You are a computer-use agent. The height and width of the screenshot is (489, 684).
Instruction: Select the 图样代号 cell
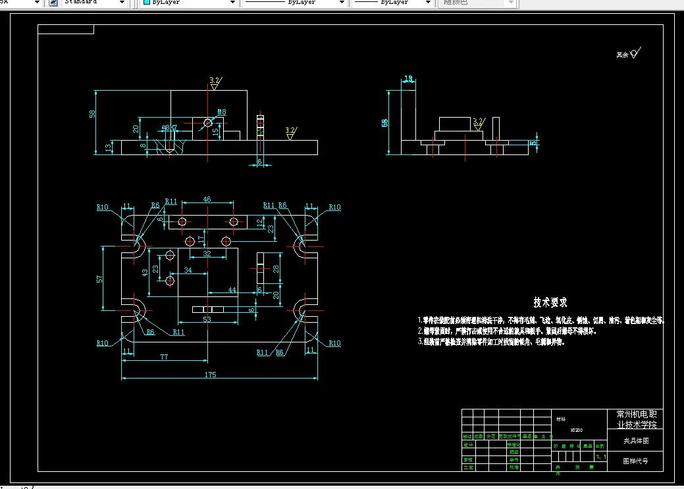(635, 461)
